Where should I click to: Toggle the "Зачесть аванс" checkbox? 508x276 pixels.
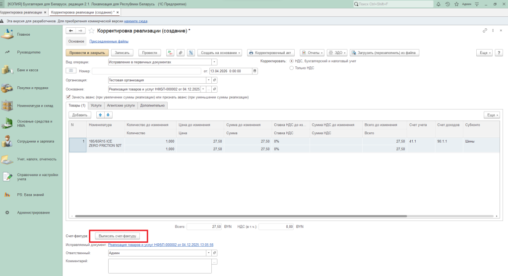click(x=68, y=97)
